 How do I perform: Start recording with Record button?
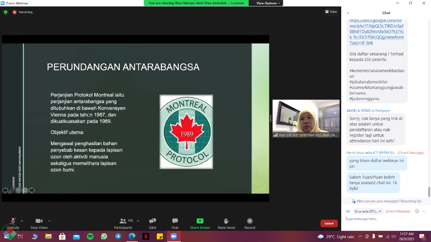click(249, 223)
